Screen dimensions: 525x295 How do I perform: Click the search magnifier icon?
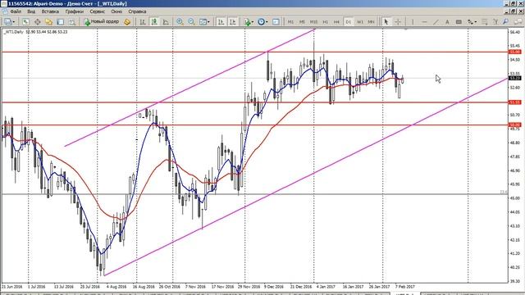[x=505, y=22]
